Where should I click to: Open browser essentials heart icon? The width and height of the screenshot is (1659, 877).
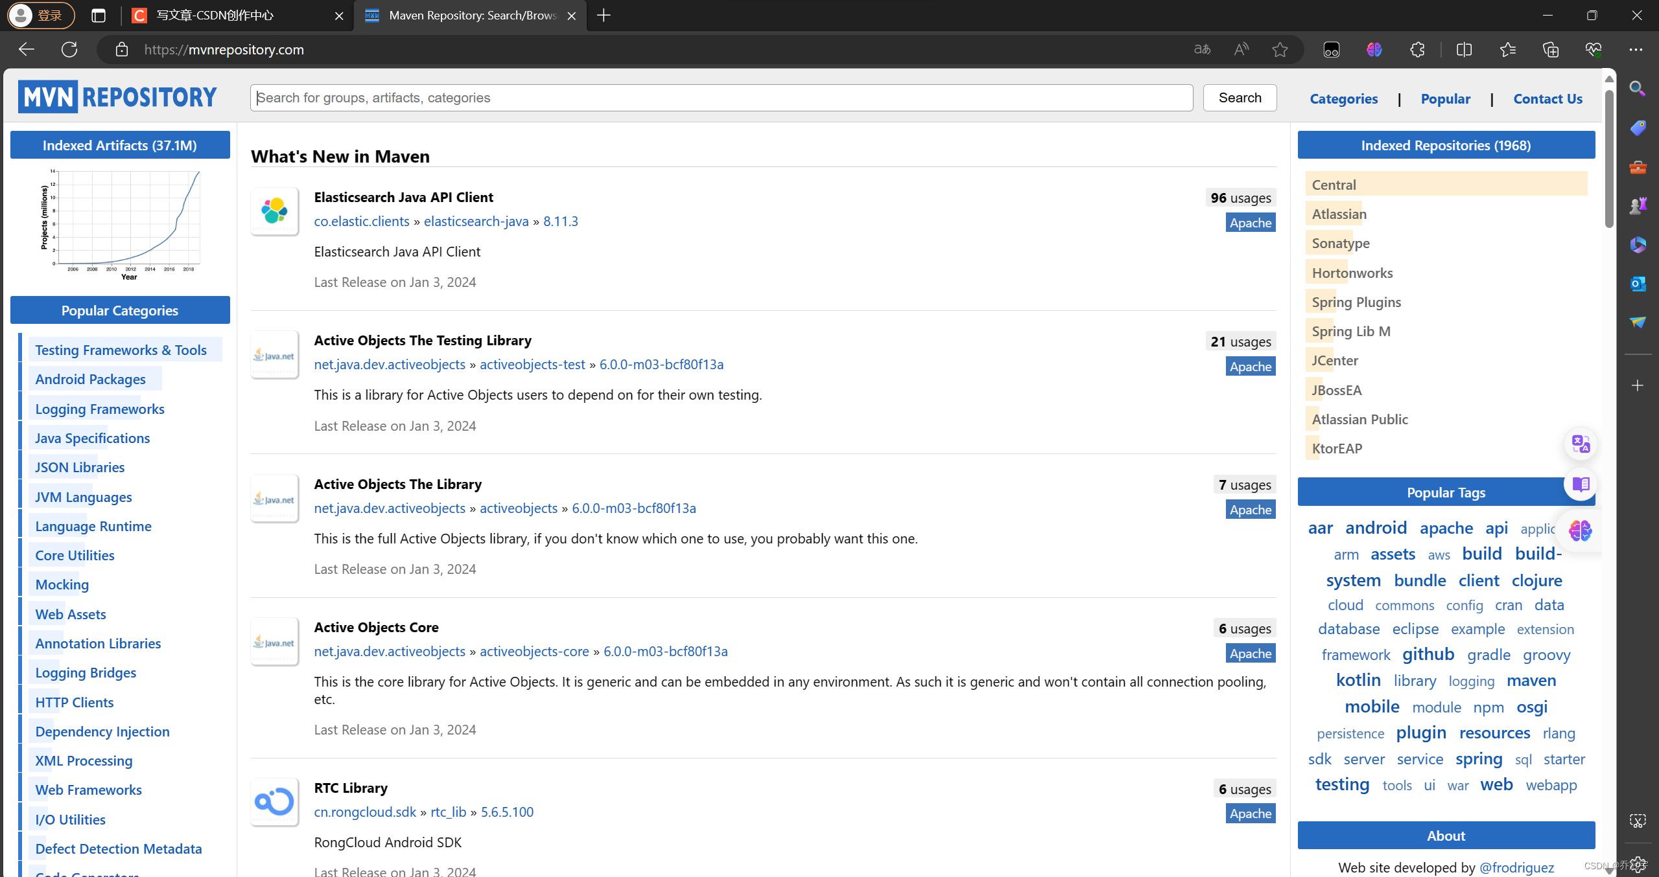click(1594, 49)
